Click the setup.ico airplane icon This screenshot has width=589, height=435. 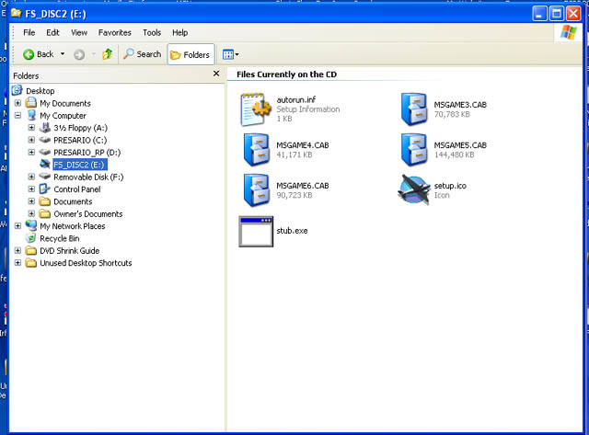pos(413,189)
